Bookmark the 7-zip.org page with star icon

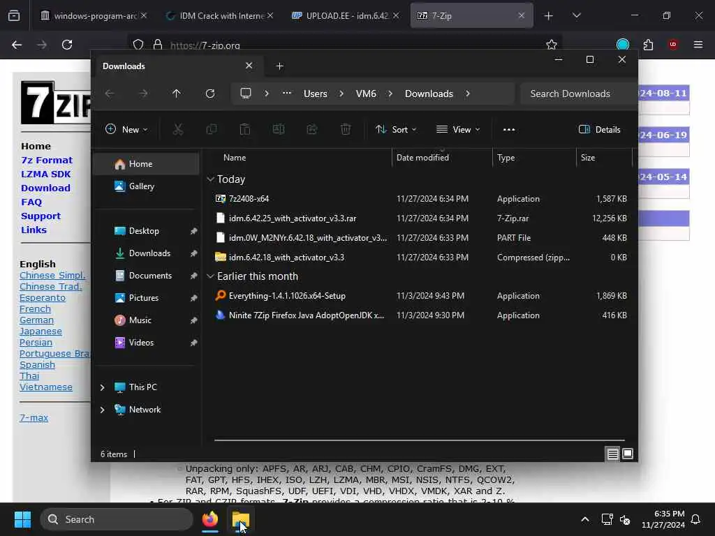552,45
